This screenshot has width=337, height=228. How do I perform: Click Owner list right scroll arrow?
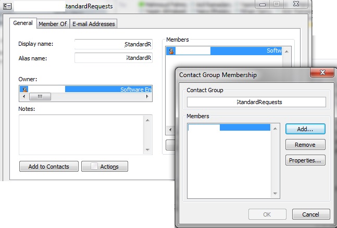[147, 96]
